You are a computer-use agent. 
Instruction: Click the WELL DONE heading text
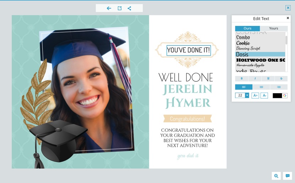click(x=186, y=77)
